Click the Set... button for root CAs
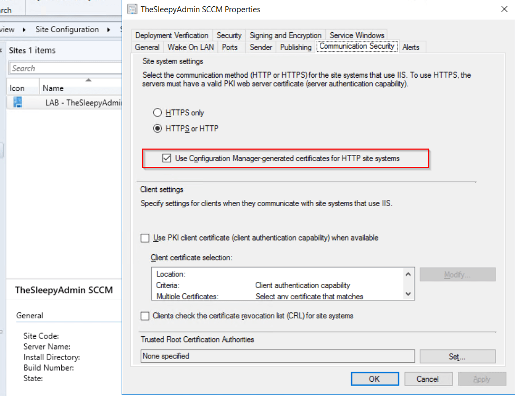Screen dimensions: 515x396 point(457,356)
